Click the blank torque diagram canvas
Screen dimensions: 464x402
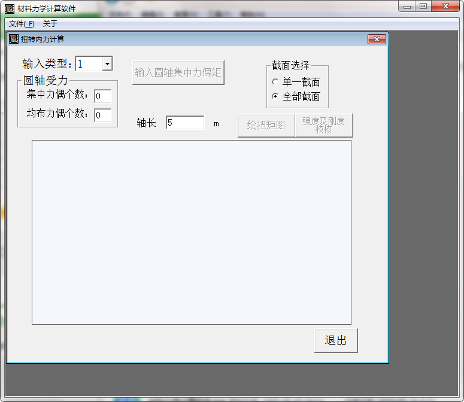191,232
